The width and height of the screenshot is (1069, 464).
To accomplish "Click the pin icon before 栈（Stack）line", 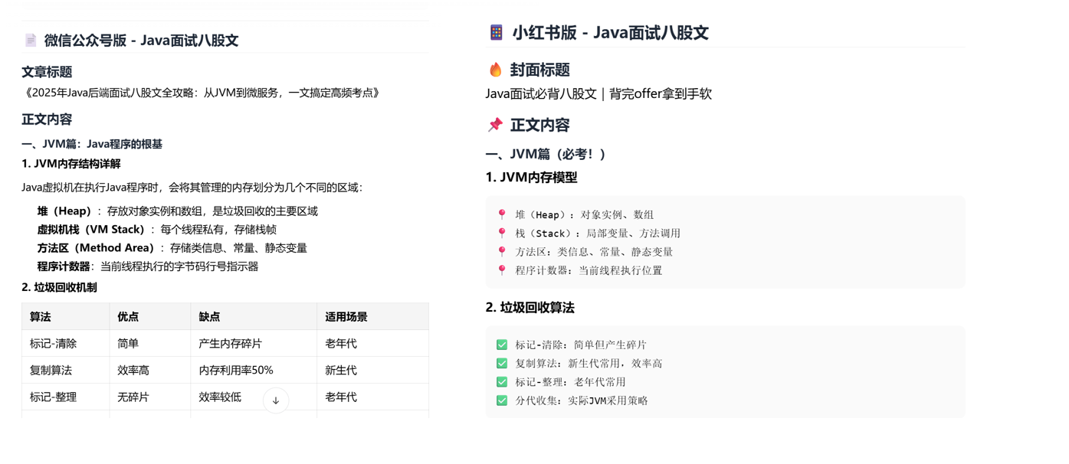I will tap(502, 234).
